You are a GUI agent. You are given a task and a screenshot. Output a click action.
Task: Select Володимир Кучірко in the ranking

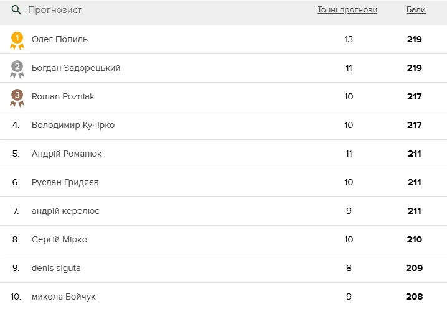tap(73, 125)
